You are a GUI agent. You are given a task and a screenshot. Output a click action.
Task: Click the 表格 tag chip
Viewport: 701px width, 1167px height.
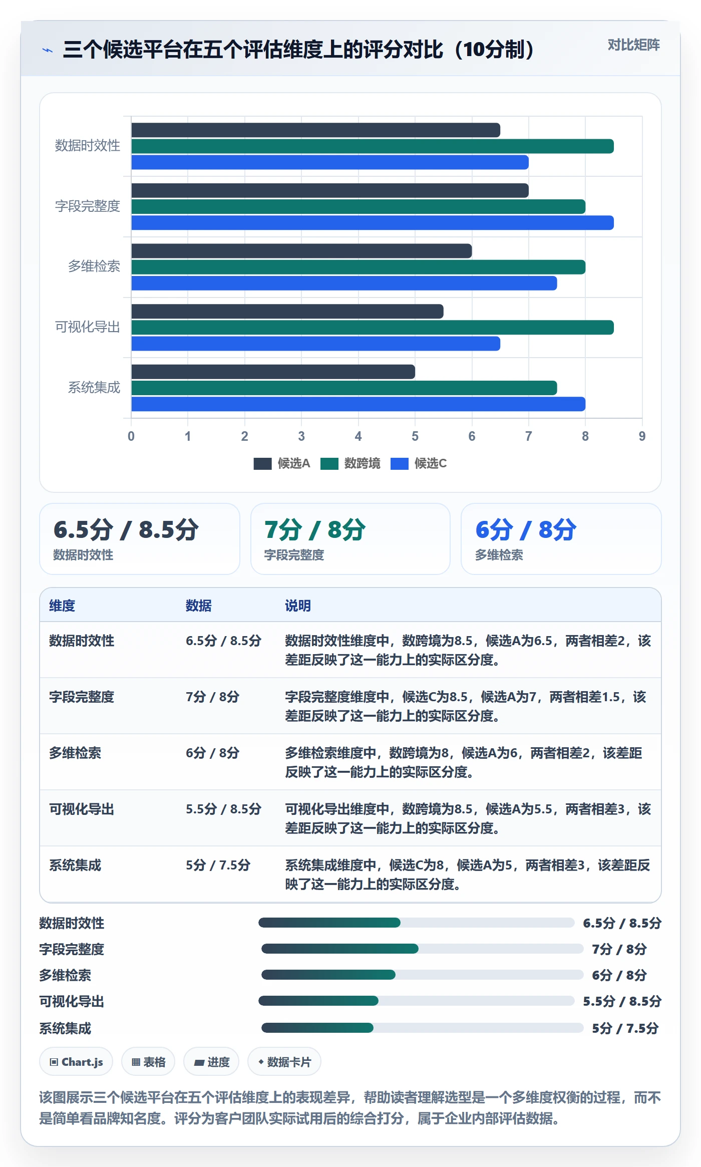pyautogui.click(x=148, y=1061)
